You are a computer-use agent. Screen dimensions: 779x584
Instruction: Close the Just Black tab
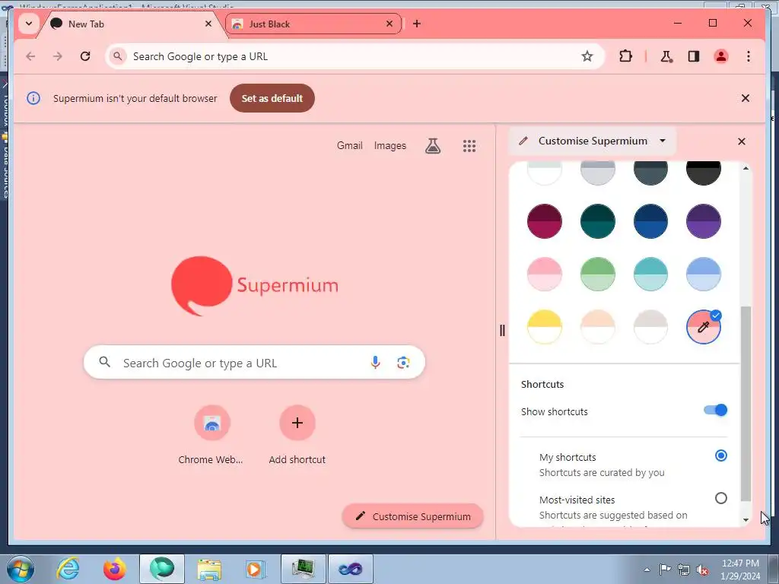click(x=389, y=24)
